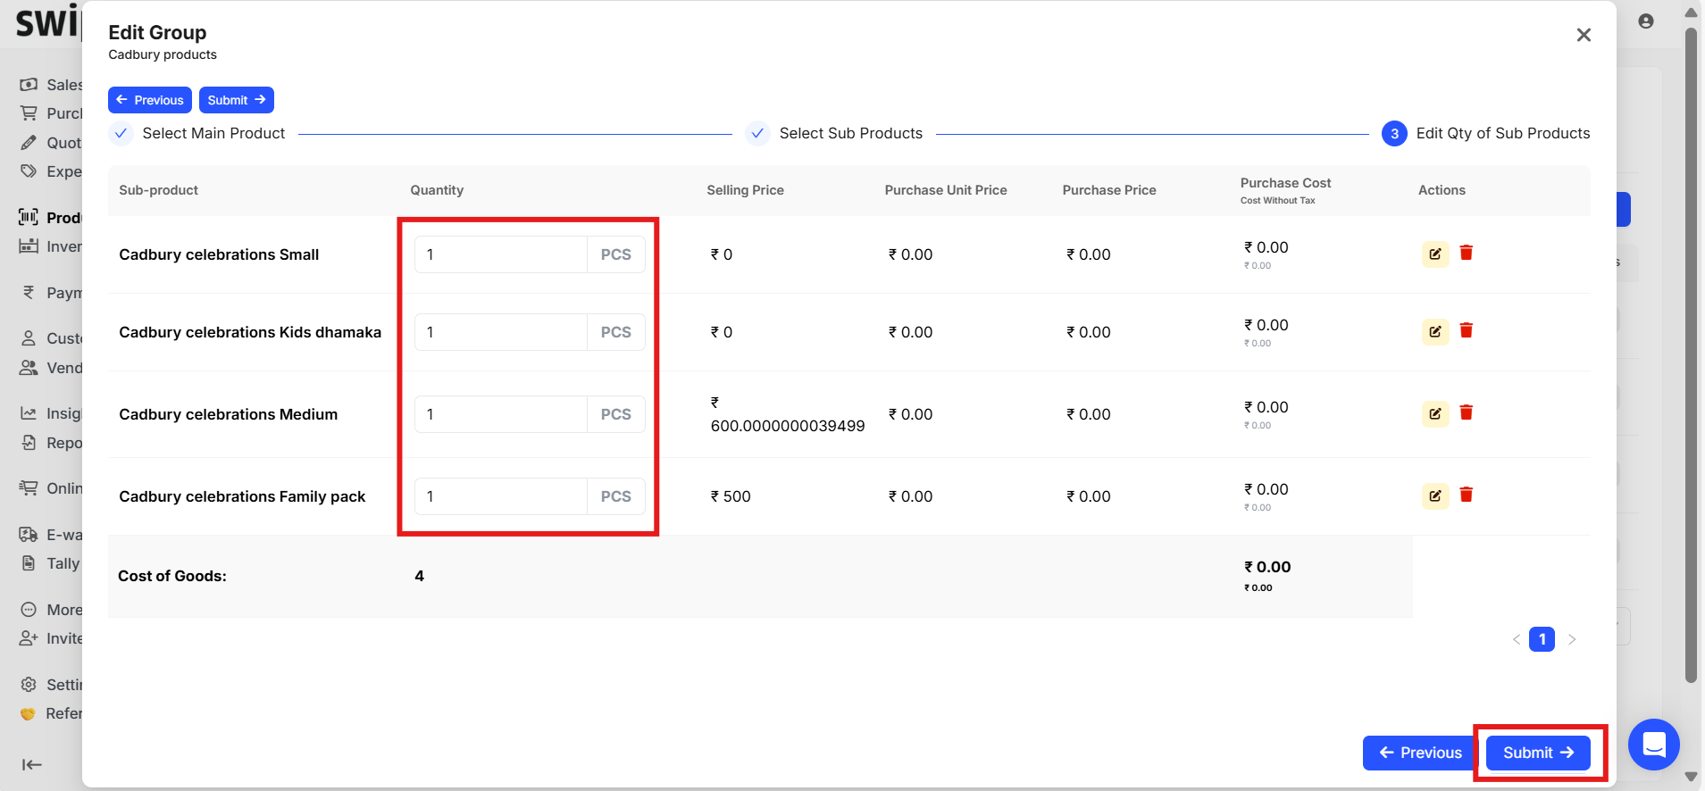The width and height of the screenshot is (1705, 791).
Task: Delete the Cadbury celebrations Family pack row
Action: tap(1467, 495)
